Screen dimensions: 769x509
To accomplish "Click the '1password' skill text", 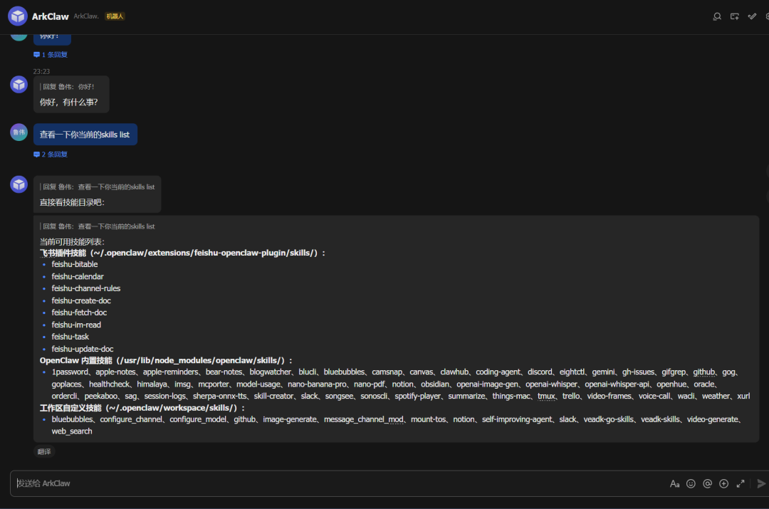I will (x=70, y=372).
